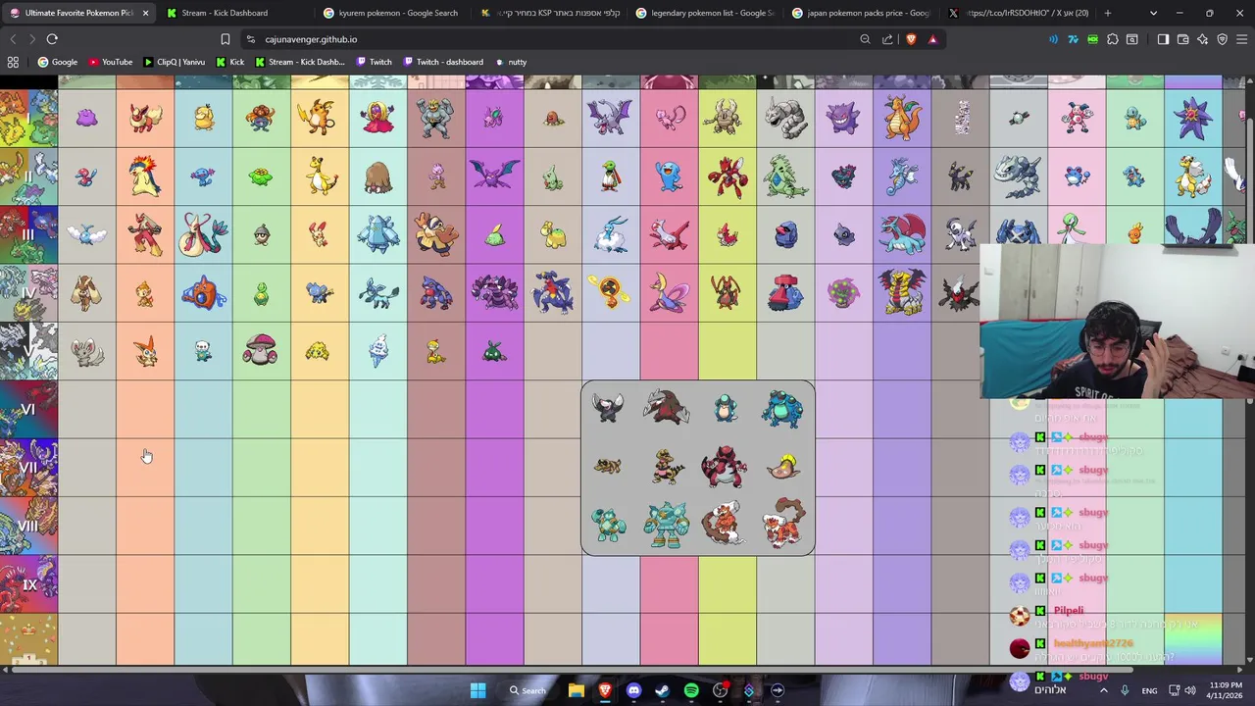
Task: Open a new browser tab
Action: pyautogui.click(x=1108, y=13)
